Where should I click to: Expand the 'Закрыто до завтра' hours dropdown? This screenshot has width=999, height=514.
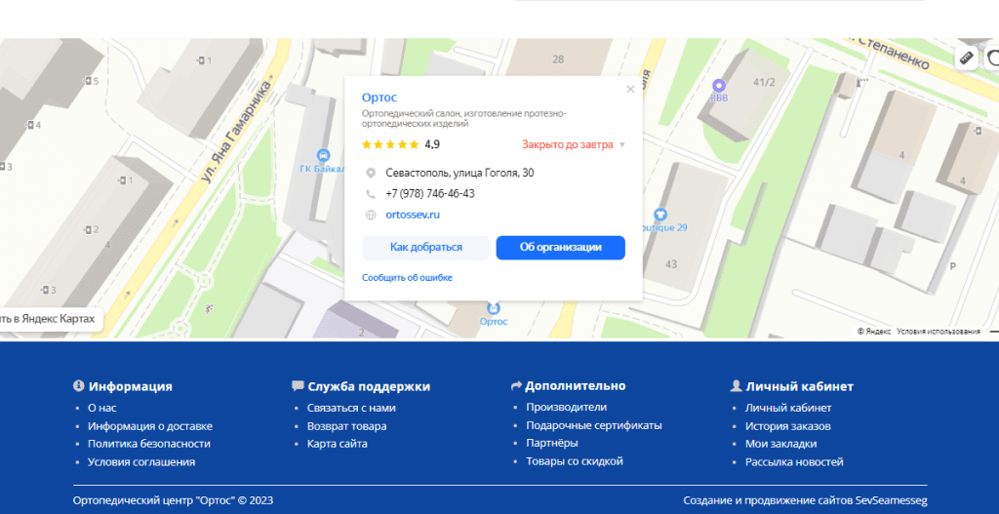point(622,145)
